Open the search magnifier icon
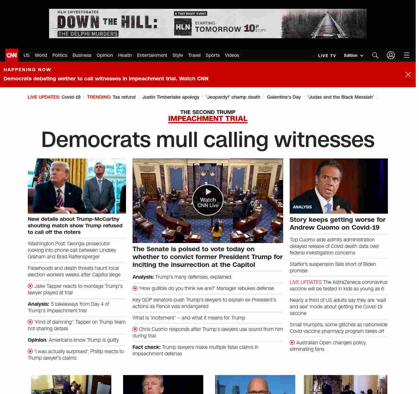 coord(375,55)
